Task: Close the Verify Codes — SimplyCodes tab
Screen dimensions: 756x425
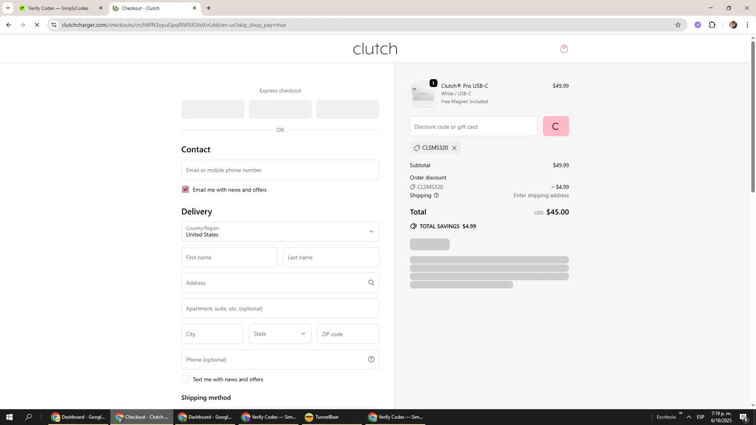Action: pos(100,8)
